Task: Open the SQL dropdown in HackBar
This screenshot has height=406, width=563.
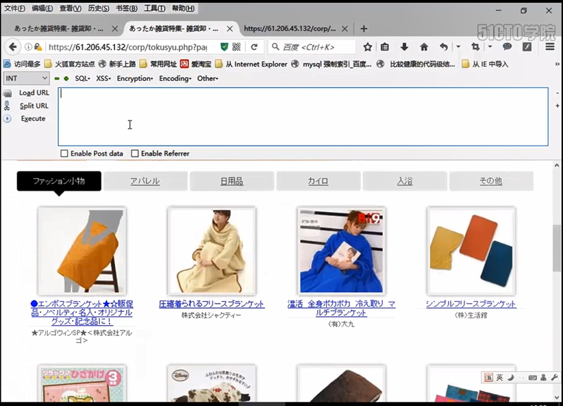Action: [x=82, y=78]
